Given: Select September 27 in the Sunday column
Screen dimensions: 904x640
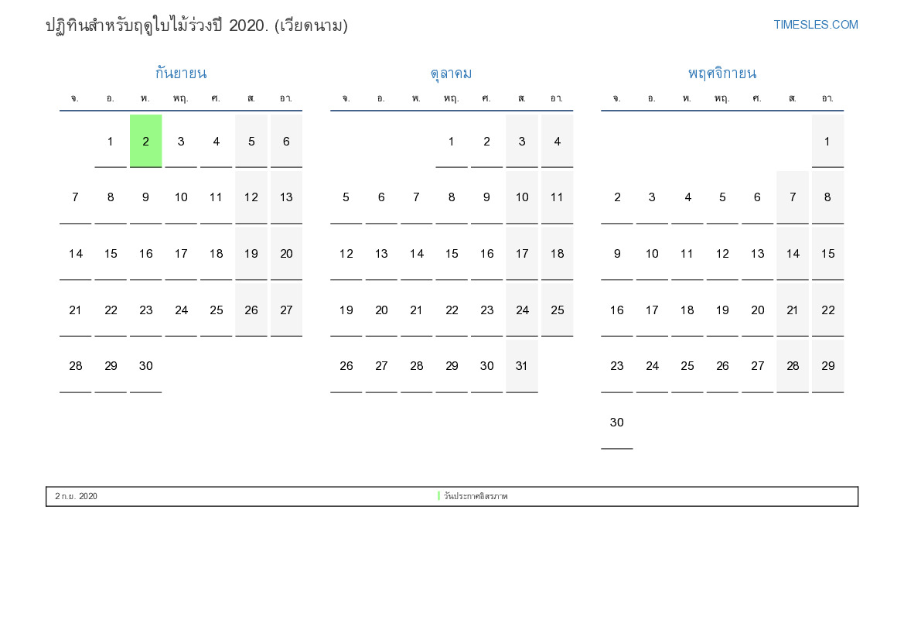Looking at the screenshot, I should (286, 310).
